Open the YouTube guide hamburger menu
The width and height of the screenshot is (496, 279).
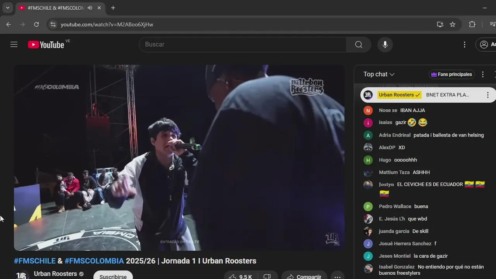[14, 45]
